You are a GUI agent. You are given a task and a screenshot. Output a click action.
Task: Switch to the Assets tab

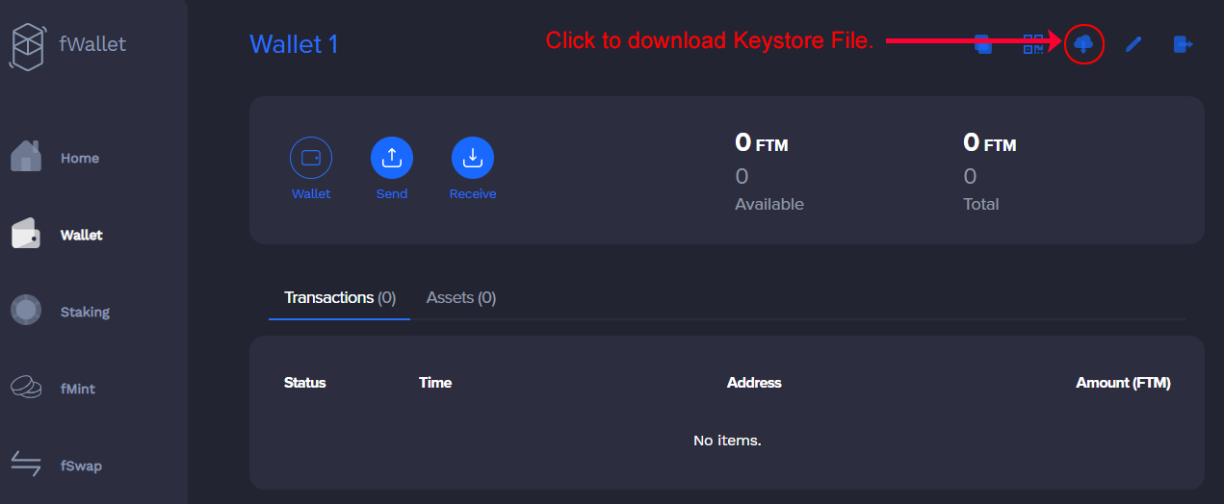[x=461, y=298]
